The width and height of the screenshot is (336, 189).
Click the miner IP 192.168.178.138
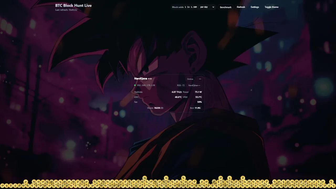click(146, 85)
